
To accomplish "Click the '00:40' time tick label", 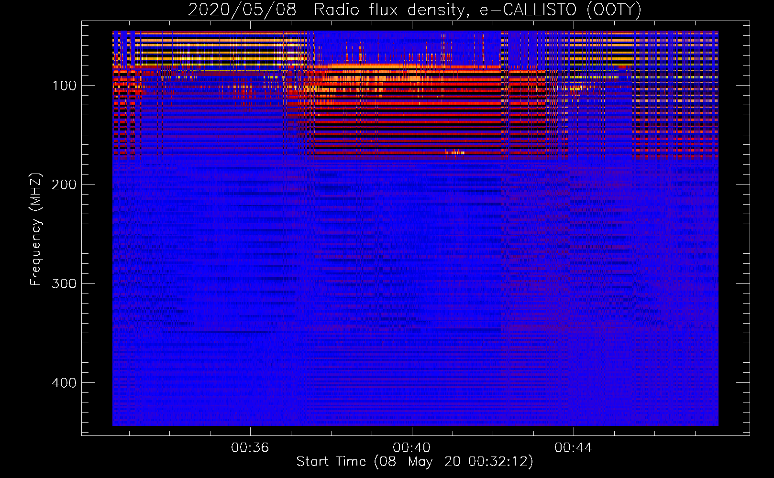I will (411, 448).
